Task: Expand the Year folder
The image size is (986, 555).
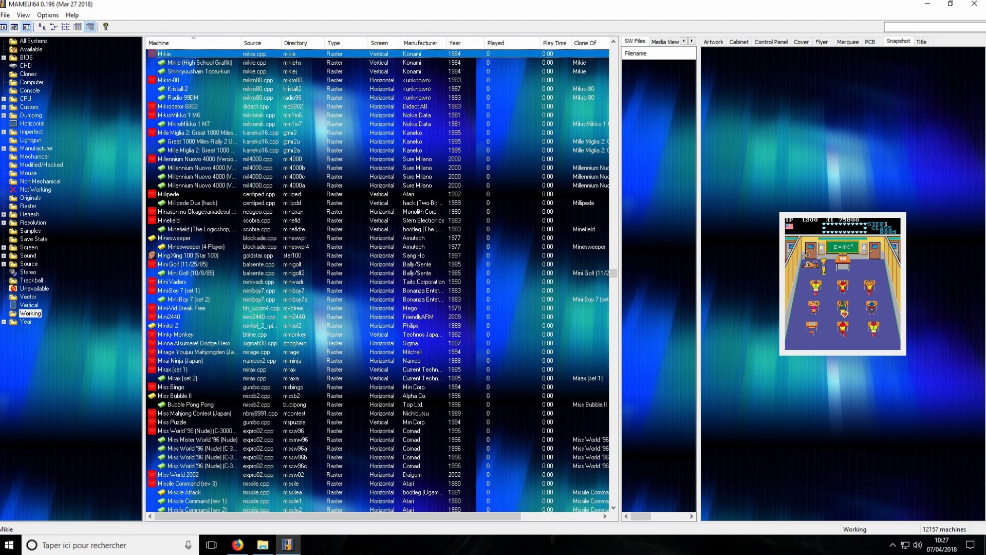Action: (x=4, y=322)
